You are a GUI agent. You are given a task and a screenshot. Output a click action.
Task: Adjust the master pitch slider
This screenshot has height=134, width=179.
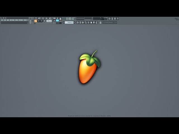pos(32,20)
